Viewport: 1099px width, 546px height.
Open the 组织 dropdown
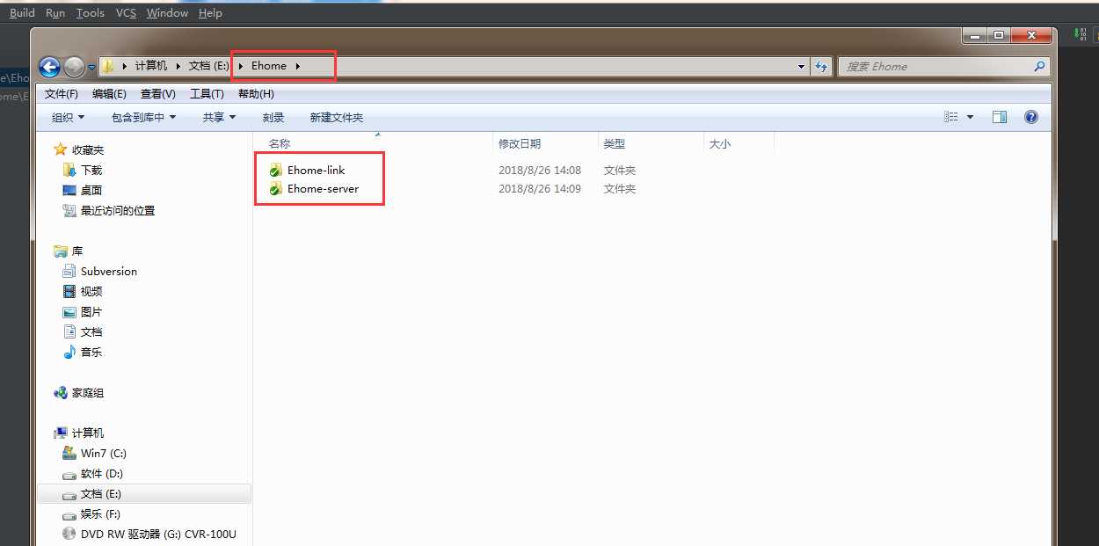tap(69, 117)
